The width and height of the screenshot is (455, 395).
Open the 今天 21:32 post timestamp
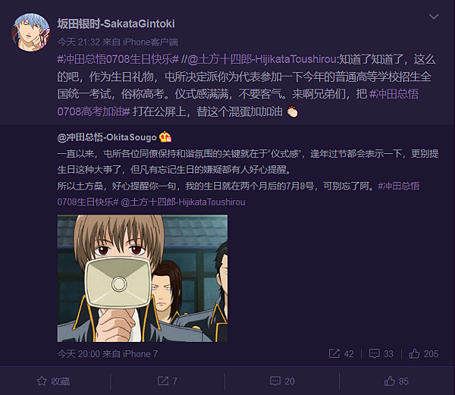tap(79, 42)
